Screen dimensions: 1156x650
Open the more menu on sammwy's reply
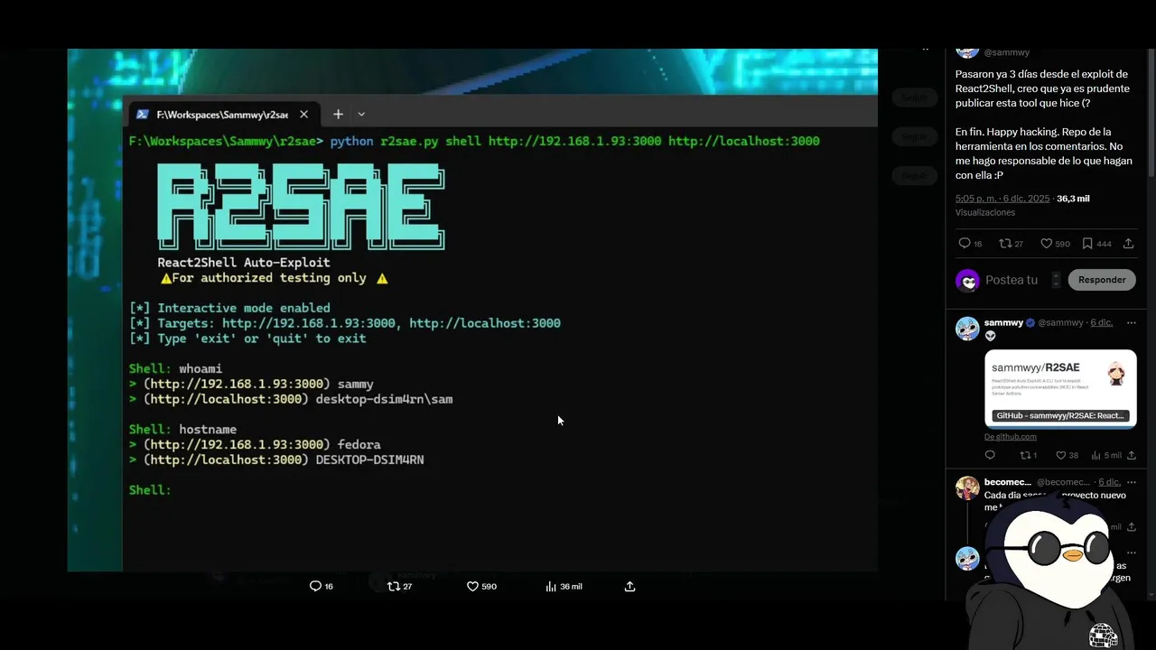[x=1131, y=322]
